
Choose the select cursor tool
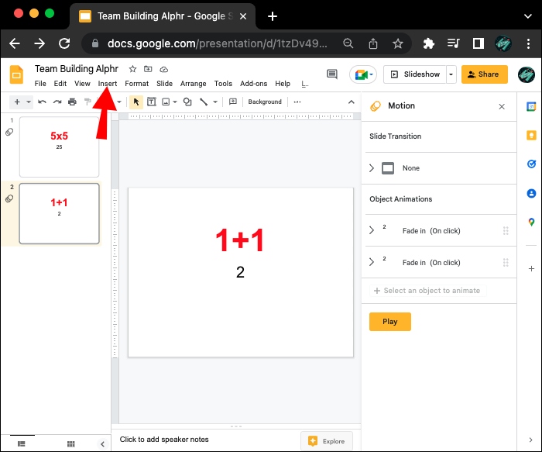coord(136,102)
